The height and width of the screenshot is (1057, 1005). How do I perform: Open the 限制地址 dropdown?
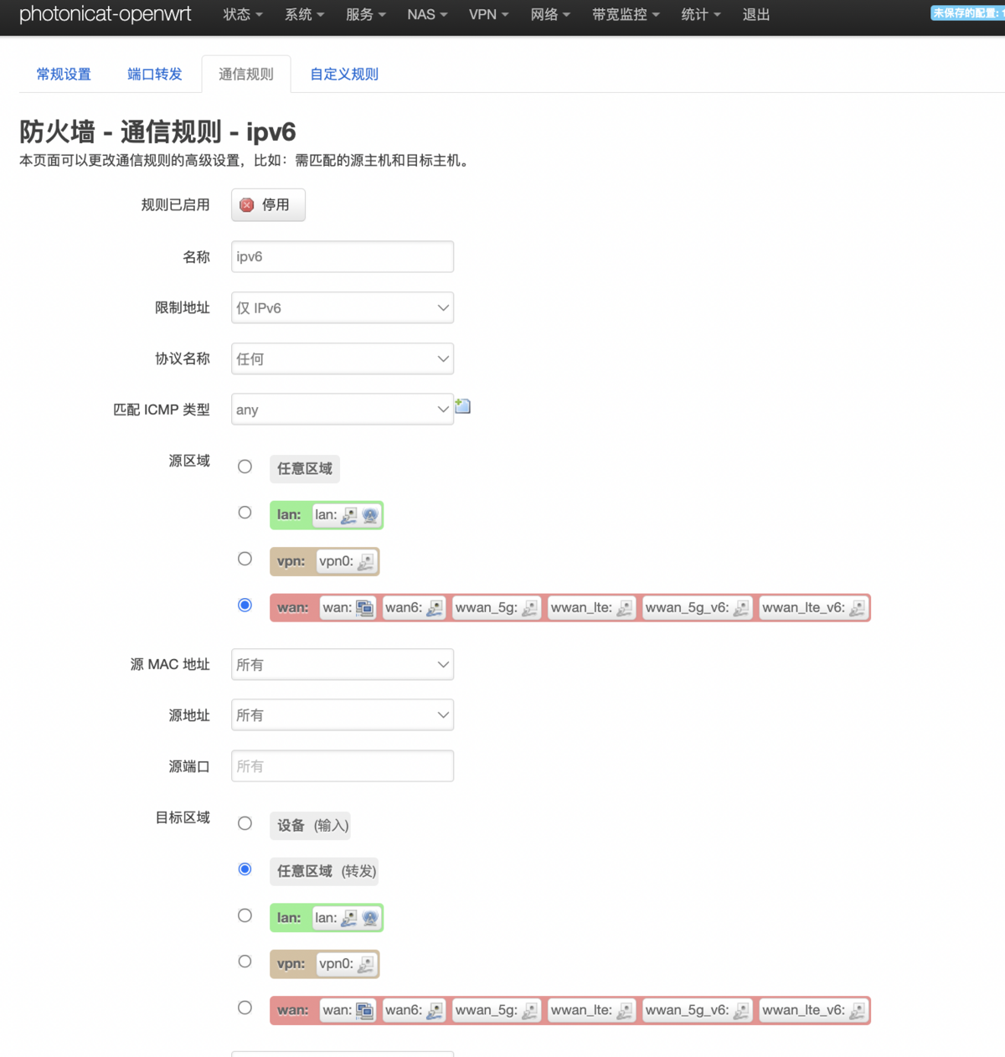pos(342,307)
